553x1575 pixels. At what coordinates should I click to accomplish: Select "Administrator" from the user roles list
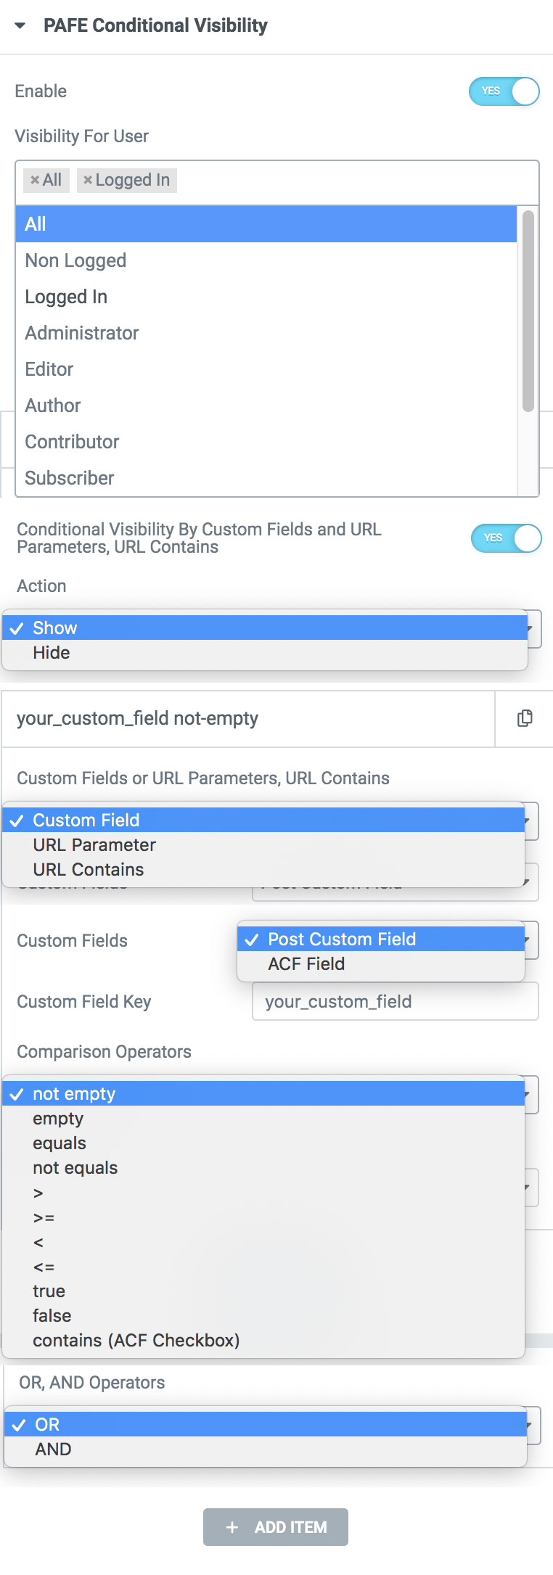tap(81, 333)
